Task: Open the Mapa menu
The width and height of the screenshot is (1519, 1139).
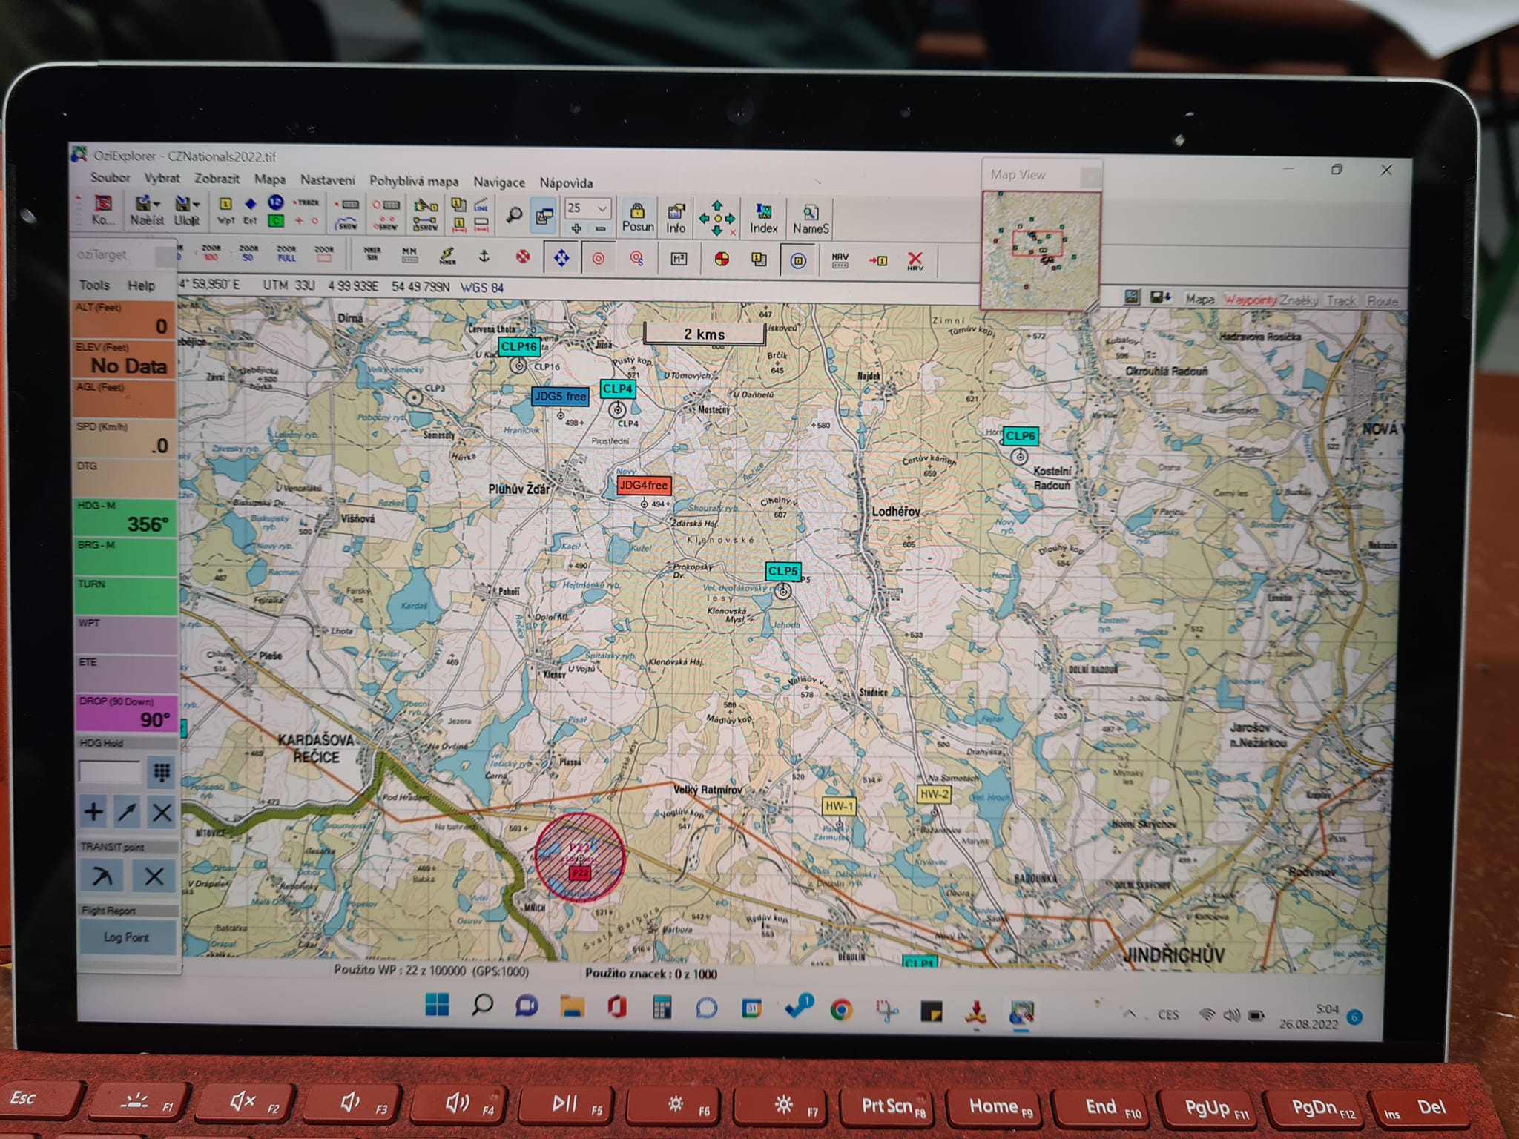Action: [x=270, y=179]
